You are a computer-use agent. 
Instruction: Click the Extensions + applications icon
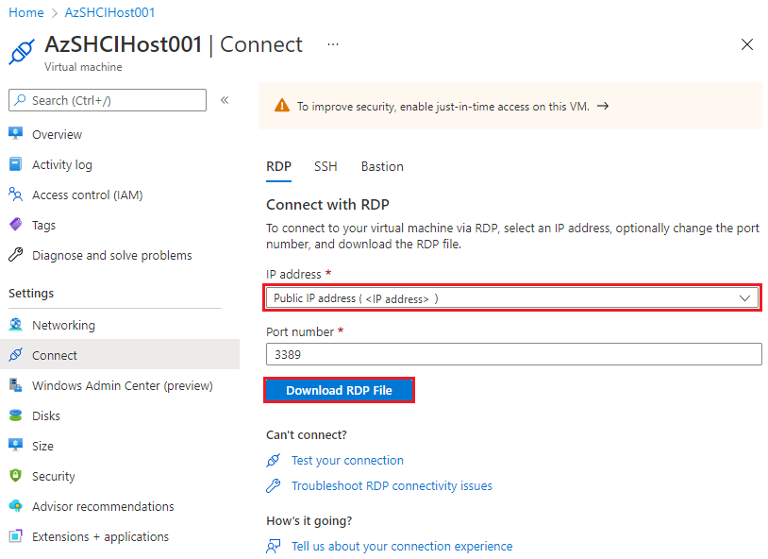16,536
